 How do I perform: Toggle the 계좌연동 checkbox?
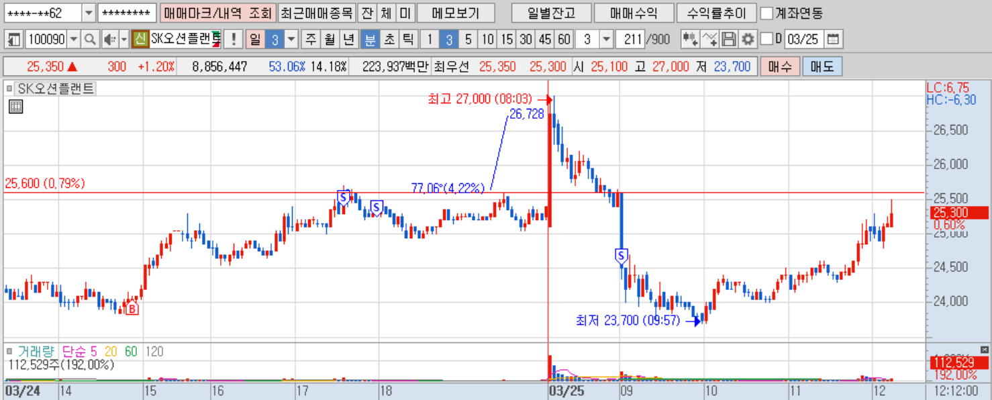(x=766, y=13)
